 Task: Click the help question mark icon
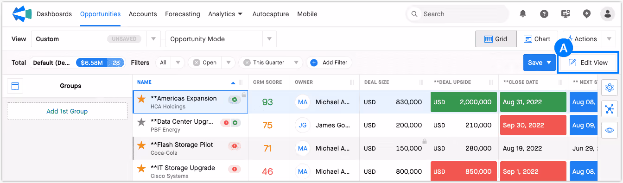(x=544, y=14)
